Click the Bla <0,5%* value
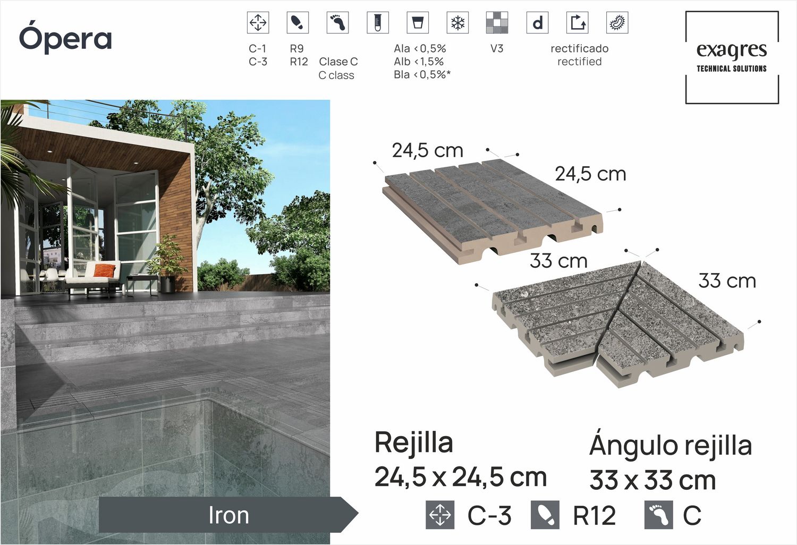Viewport: 797px width, 545px height. coord(422,75)
